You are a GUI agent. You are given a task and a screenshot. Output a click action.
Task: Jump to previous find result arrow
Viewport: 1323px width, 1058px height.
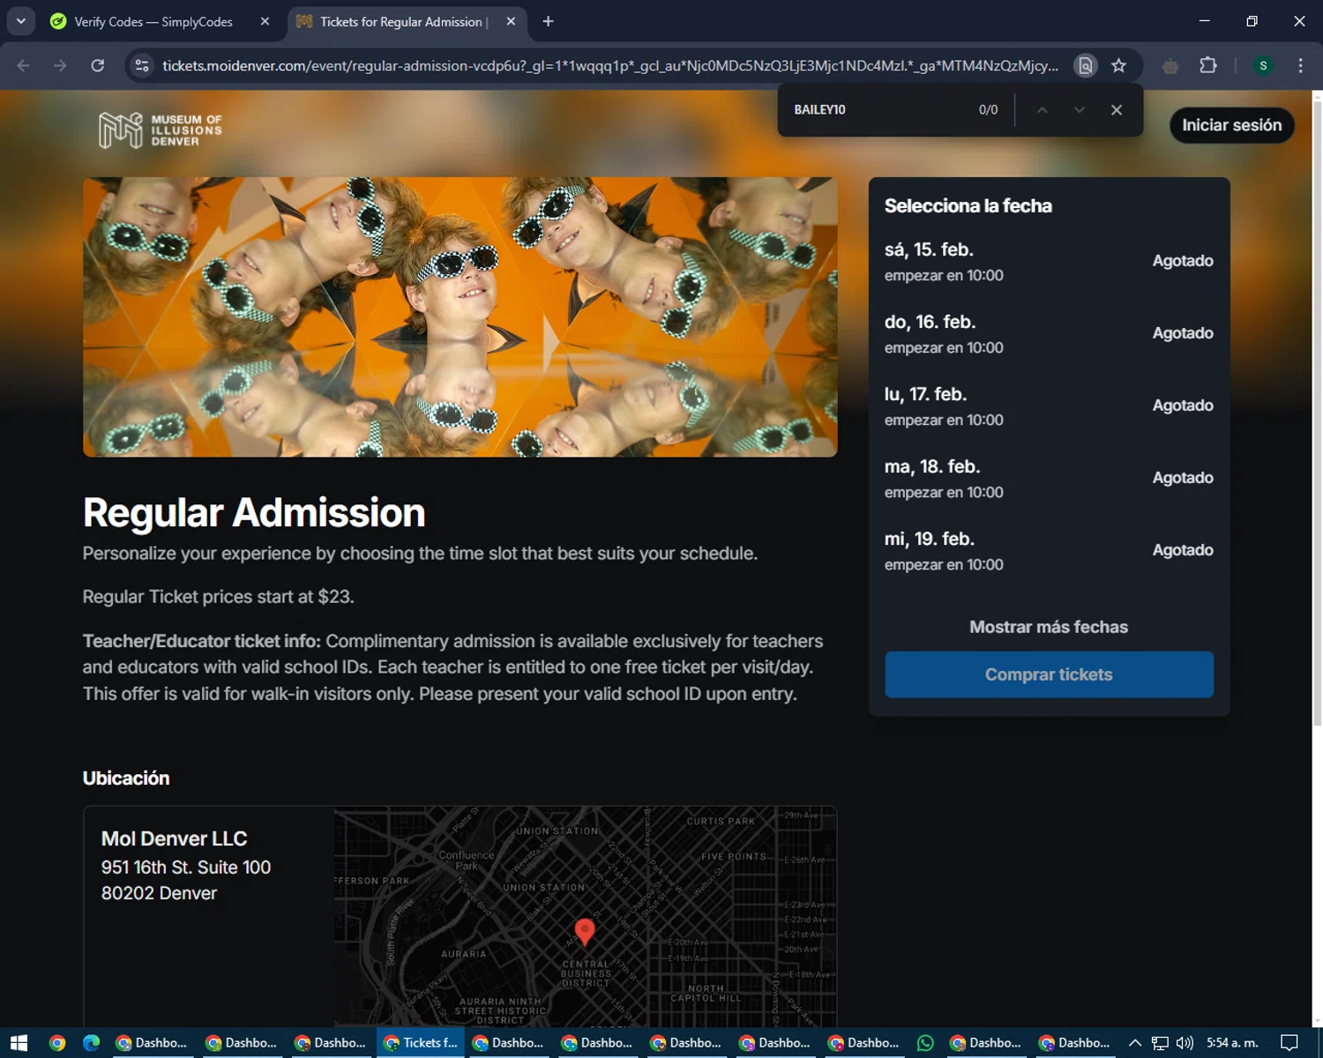point(1042,109)
